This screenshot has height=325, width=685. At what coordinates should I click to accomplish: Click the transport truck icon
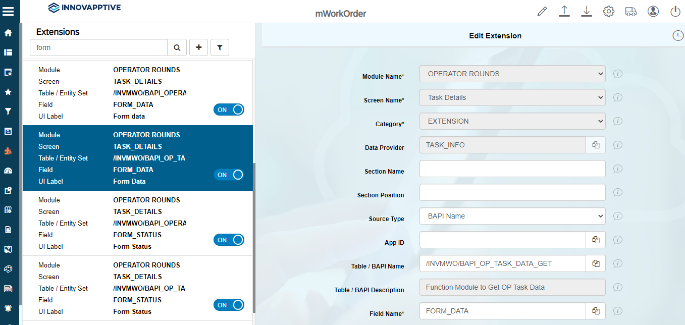[x=630, y=11]
